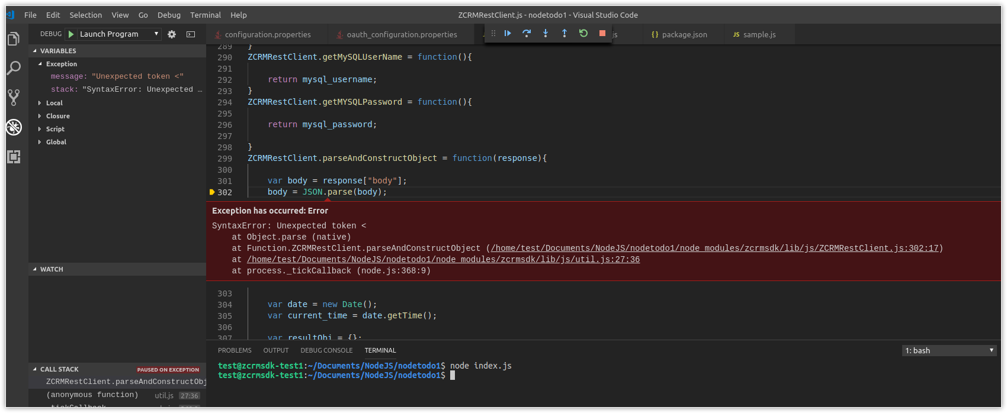This screenshot has width=1007, height=413.
Task: Switch to oauth_configuration.properties tab
Action: pyautogui.click(x=402, y=34)
